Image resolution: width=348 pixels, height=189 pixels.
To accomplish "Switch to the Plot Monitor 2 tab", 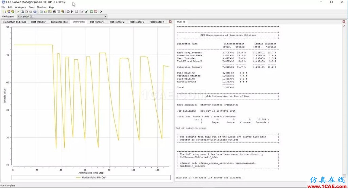I will click(117, 22).
